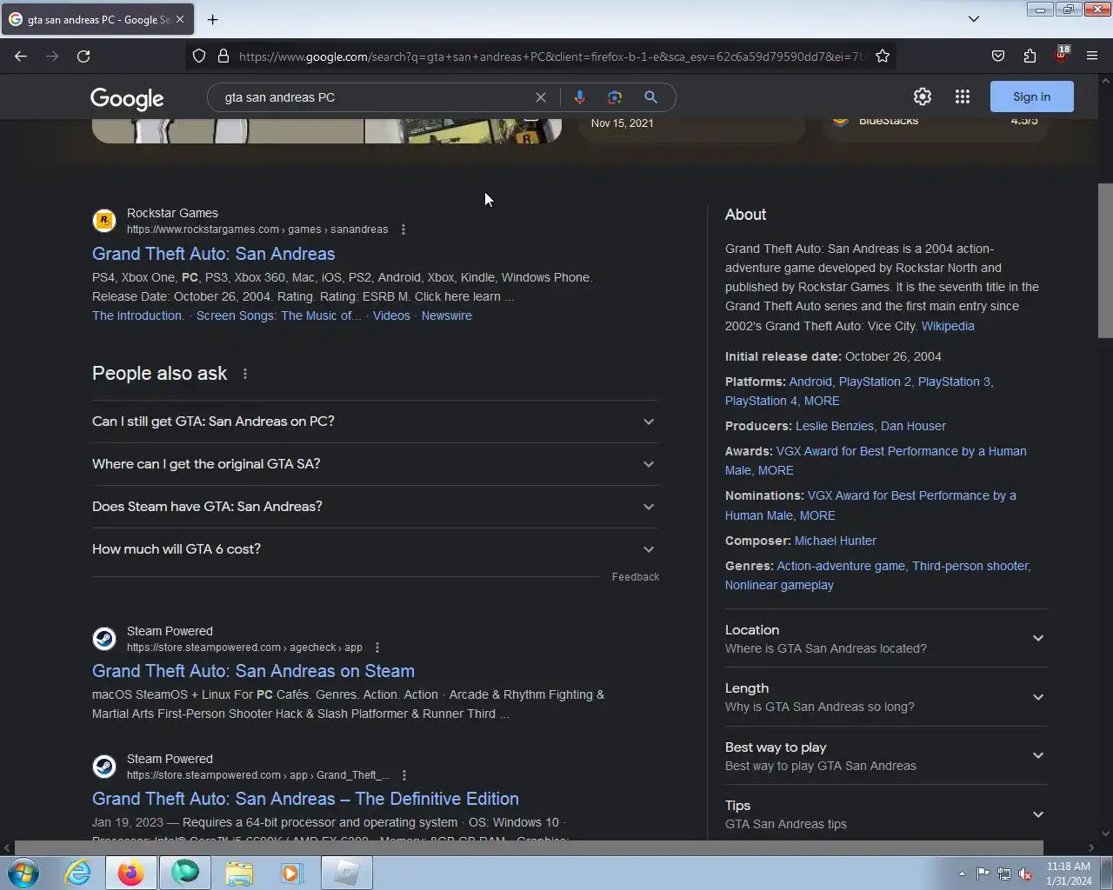Open Third-person shooter genre link
The width and height of the screenshot is (1113, 890).
[970, 566]
